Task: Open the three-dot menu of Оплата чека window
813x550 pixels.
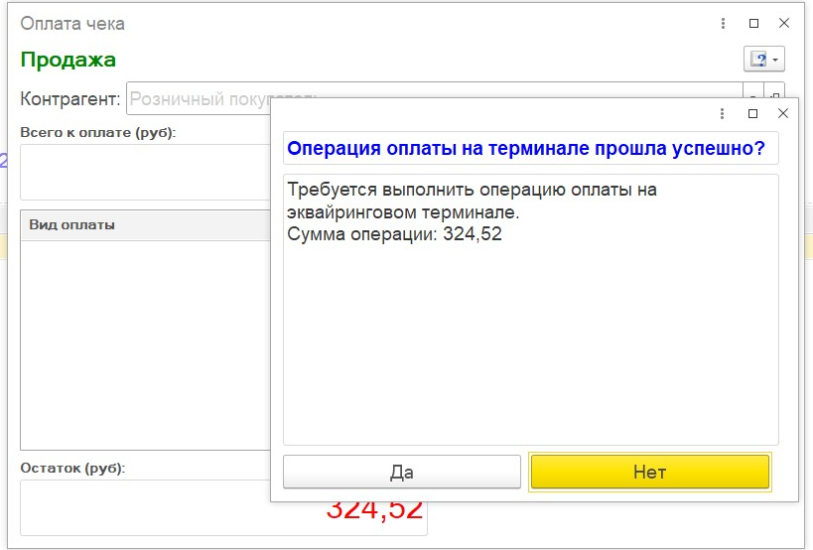Action: point(723,23)
